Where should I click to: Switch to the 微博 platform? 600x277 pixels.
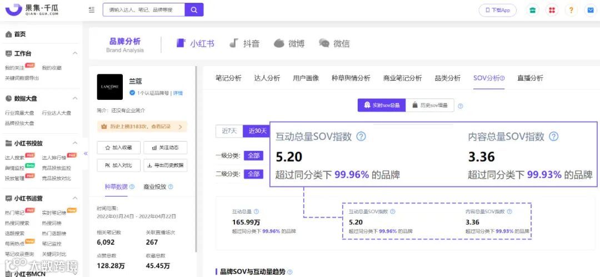tap(289, 44)
